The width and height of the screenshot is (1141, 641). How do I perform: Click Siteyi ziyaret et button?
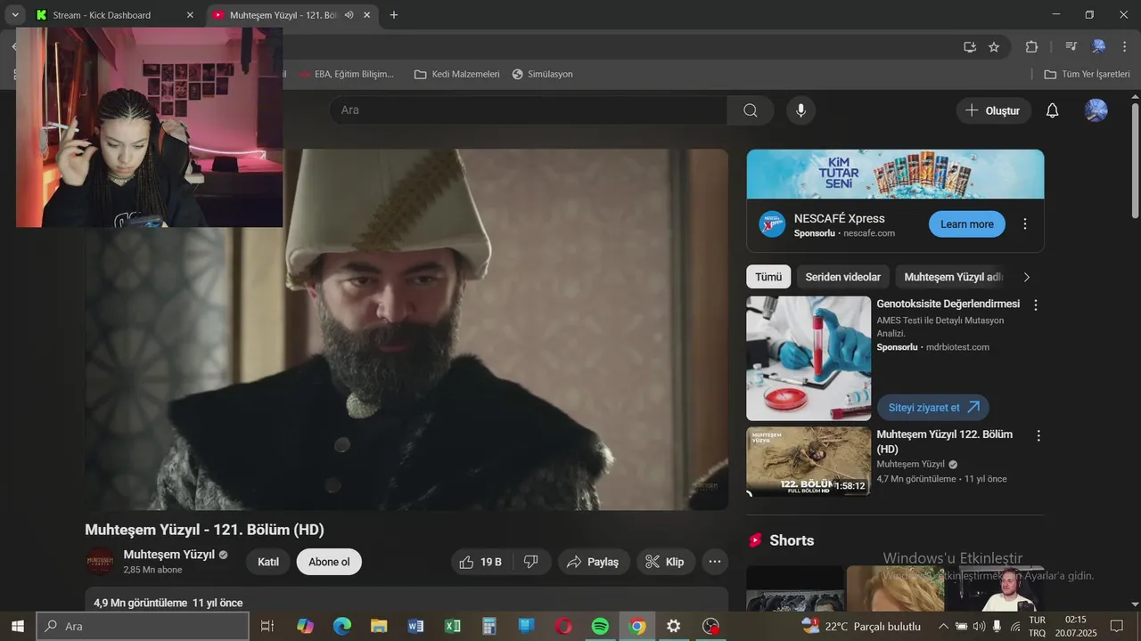(x=932, y=408)
